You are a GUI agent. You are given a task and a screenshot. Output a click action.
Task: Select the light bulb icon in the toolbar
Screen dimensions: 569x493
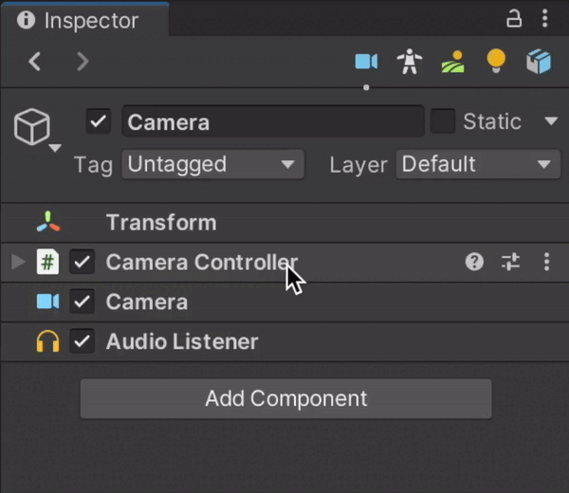(x=496, y=63)
